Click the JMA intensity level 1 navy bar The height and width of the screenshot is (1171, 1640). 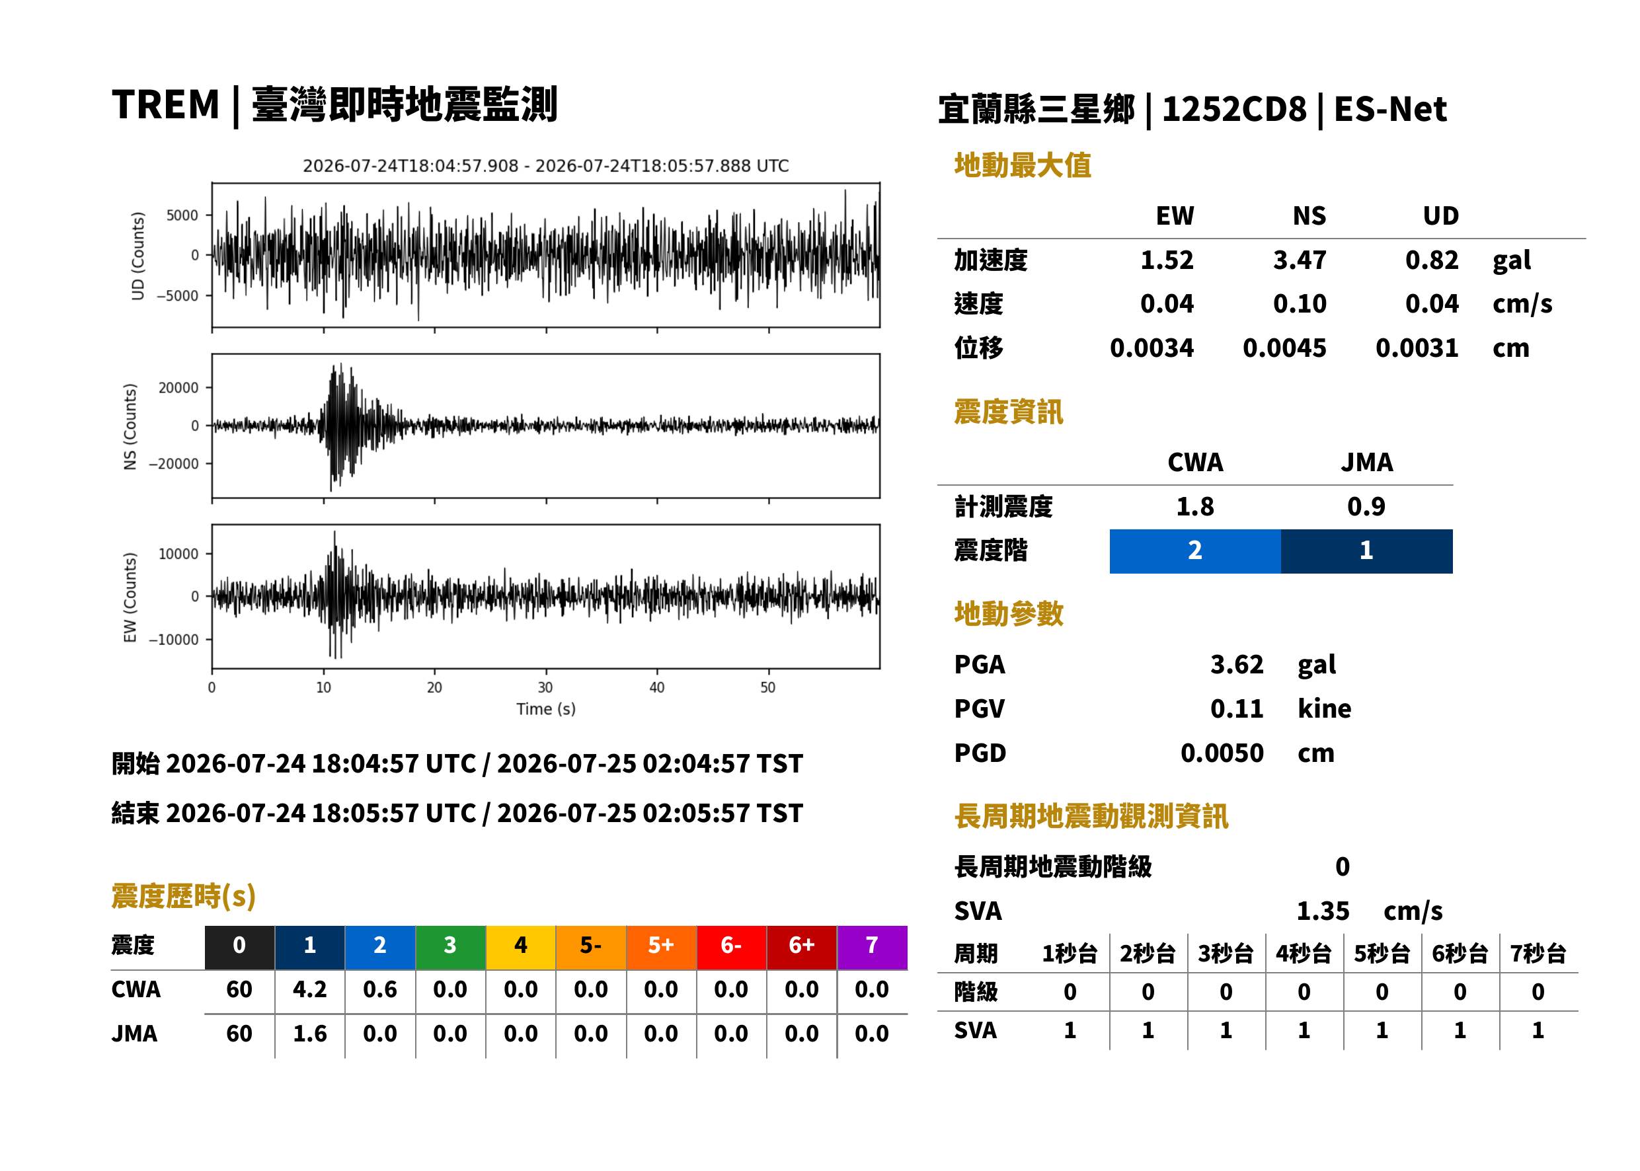coord(1367,551)
